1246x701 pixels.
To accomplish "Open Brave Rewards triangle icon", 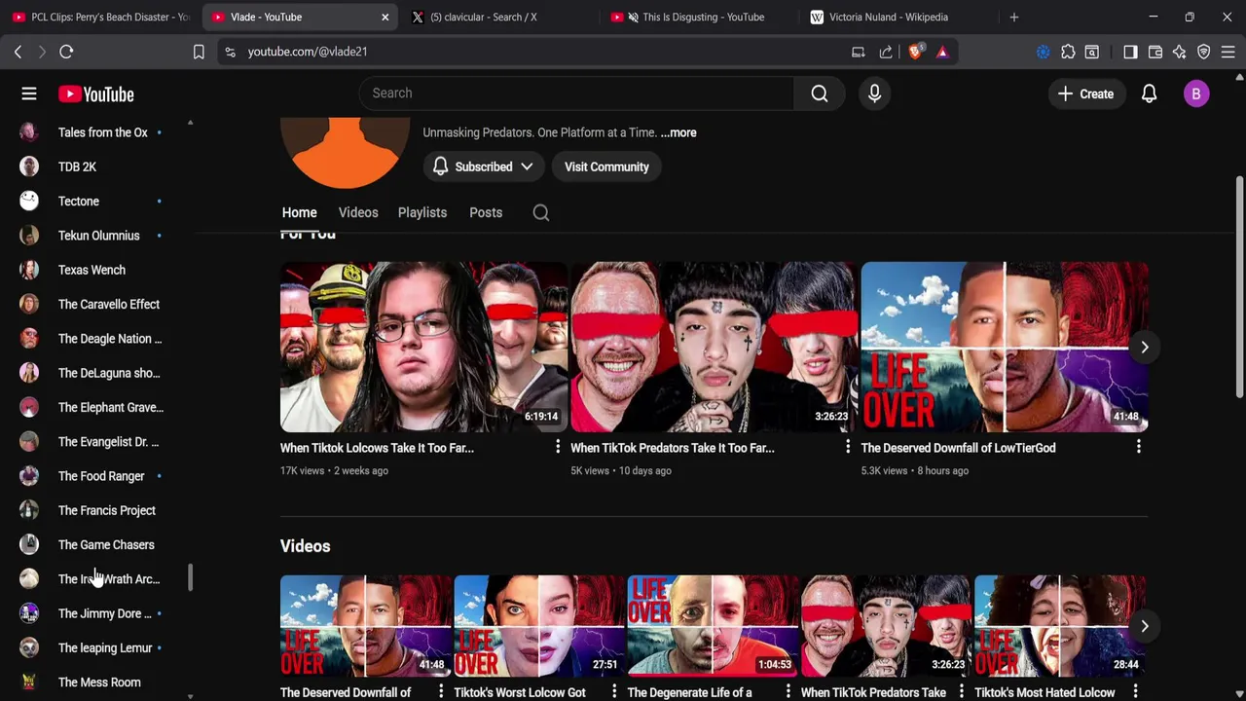I will 942,52.
